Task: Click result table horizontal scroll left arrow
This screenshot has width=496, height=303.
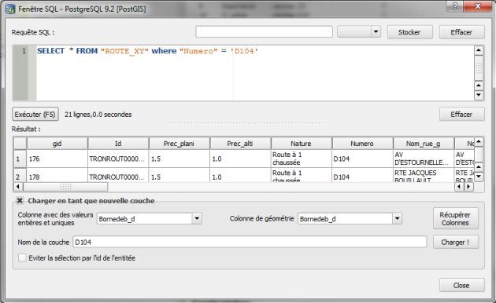Action: (x=18, y=187)
